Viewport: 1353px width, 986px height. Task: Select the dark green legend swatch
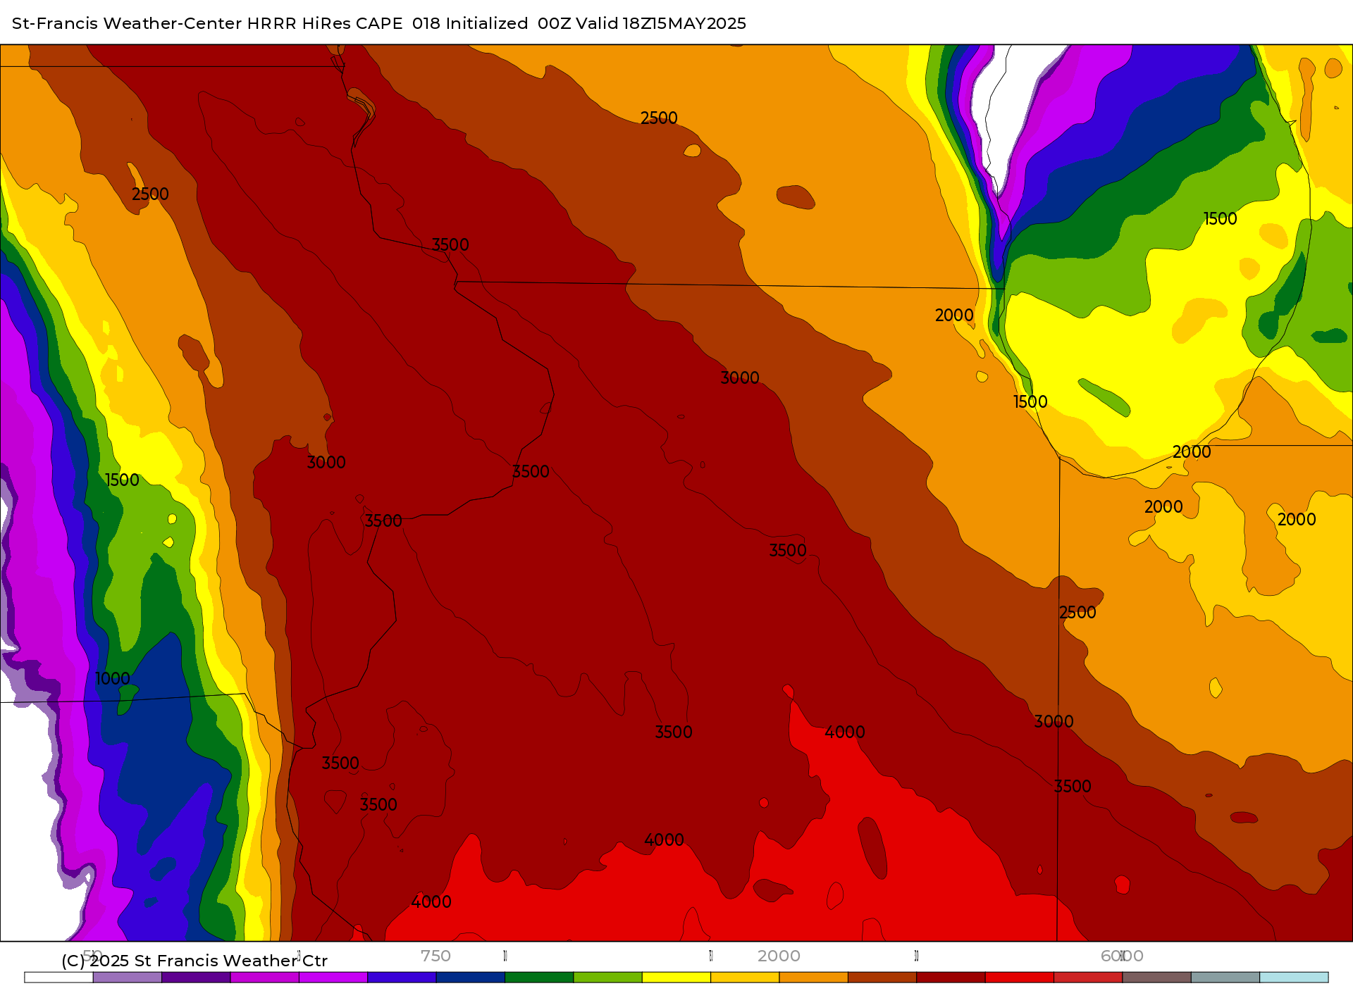click(539, 978)
